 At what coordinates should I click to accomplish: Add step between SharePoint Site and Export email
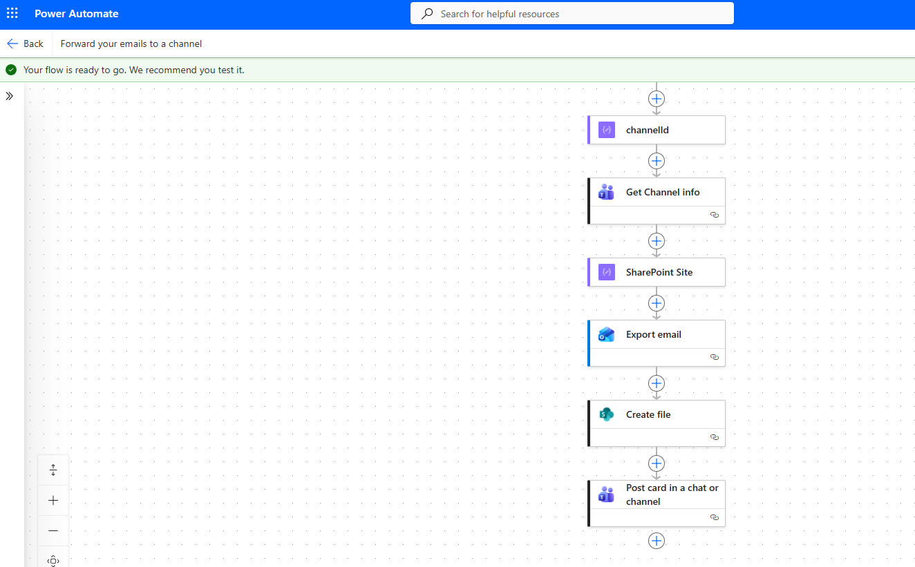click(x=657, y=303)
